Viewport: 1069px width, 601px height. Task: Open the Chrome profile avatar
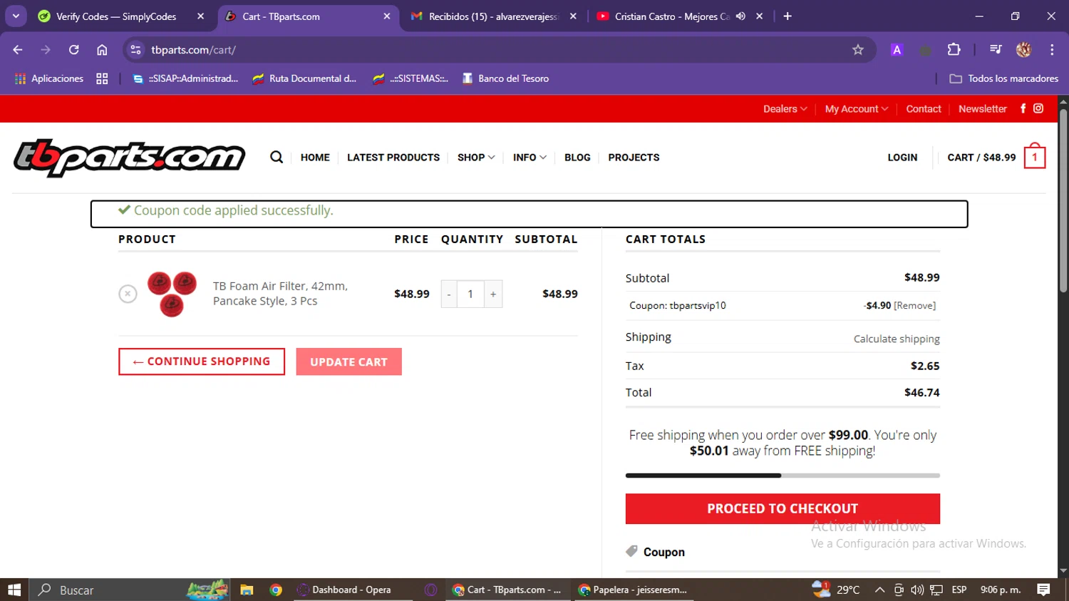pos(1024,50)
